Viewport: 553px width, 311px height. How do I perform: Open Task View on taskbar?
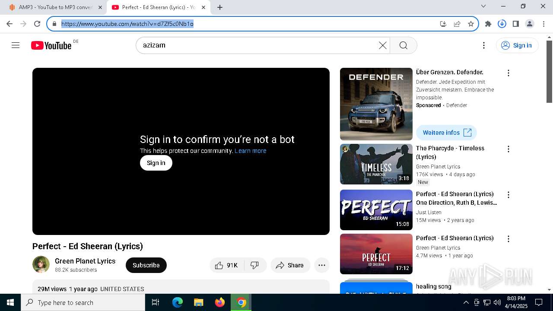tap(156, 302)
